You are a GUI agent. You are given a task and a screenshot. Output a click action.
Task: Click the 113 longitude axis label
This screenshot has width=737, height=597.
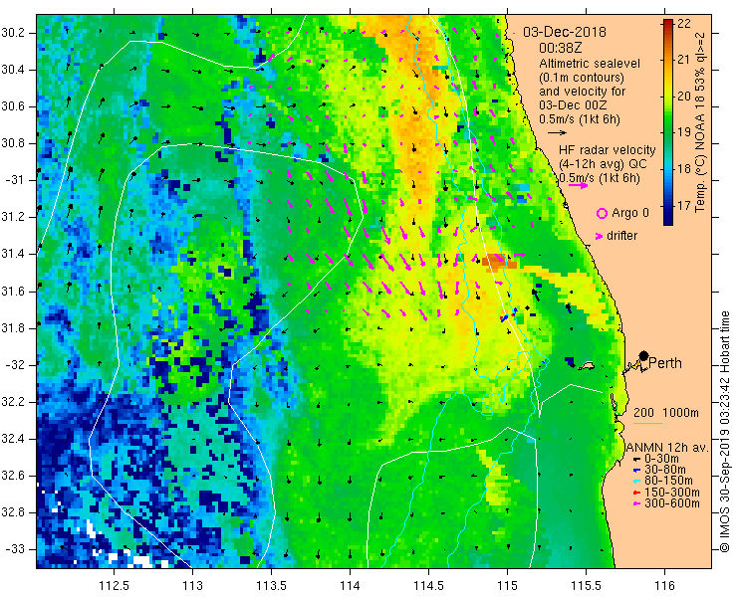[192, 586]
